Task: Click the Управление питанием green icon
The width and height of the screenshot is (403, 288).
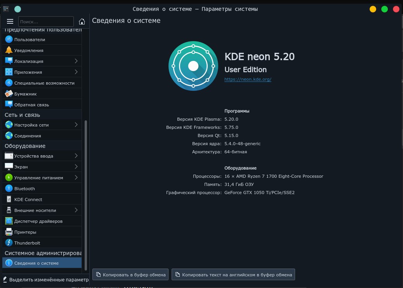Action: tap(9, 177)
